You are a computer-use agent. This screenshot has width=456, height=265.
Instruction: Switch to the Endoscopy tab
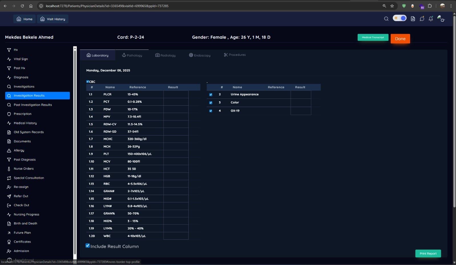(199, 55)
